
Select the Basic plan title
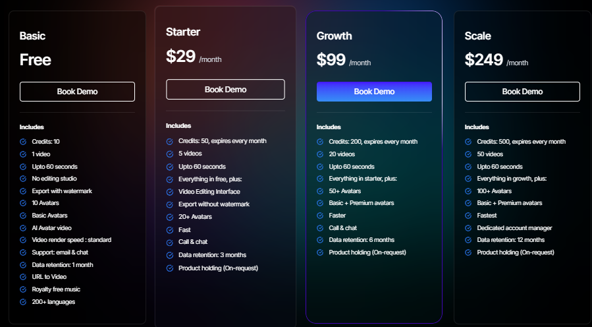click(x=32, y=36)
